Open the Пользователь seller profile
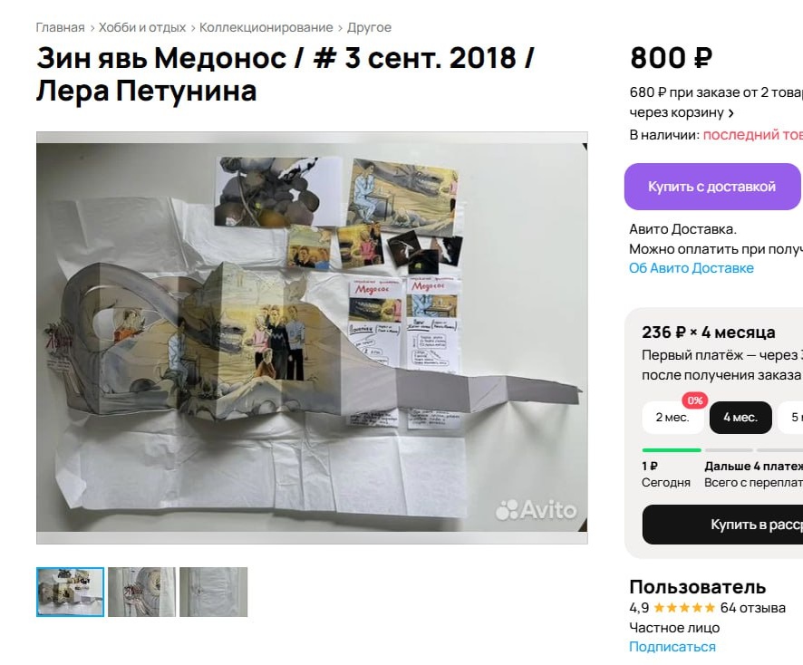The image size is (803, 665). click(x=698, y=587)
